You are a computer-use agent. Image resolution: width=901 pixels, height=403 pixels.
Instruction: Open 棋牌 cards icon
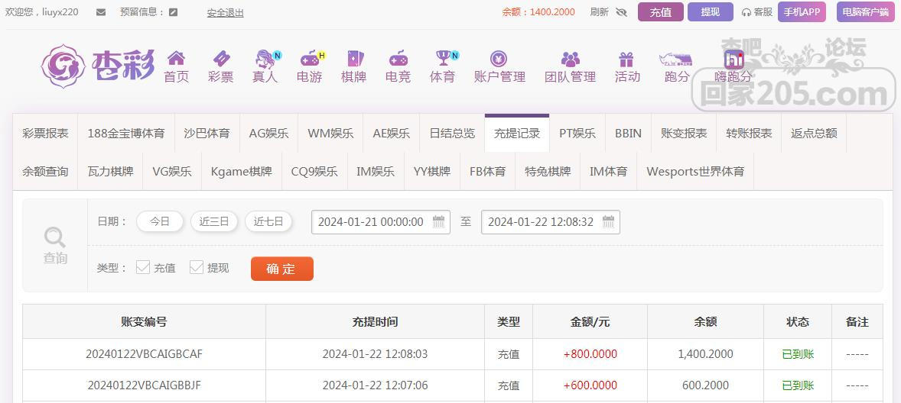click(x=355, y=58)
